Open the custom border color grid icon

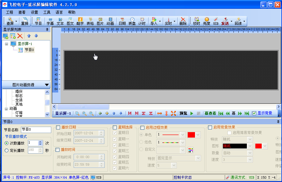coord(190,150)
